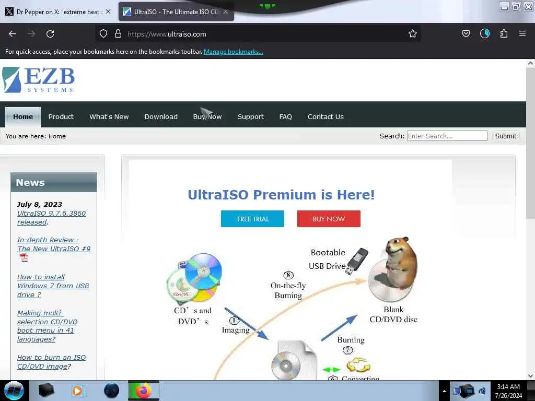Open the PDF icon under In-depth Review
The image size is (535, 401).
24,258
